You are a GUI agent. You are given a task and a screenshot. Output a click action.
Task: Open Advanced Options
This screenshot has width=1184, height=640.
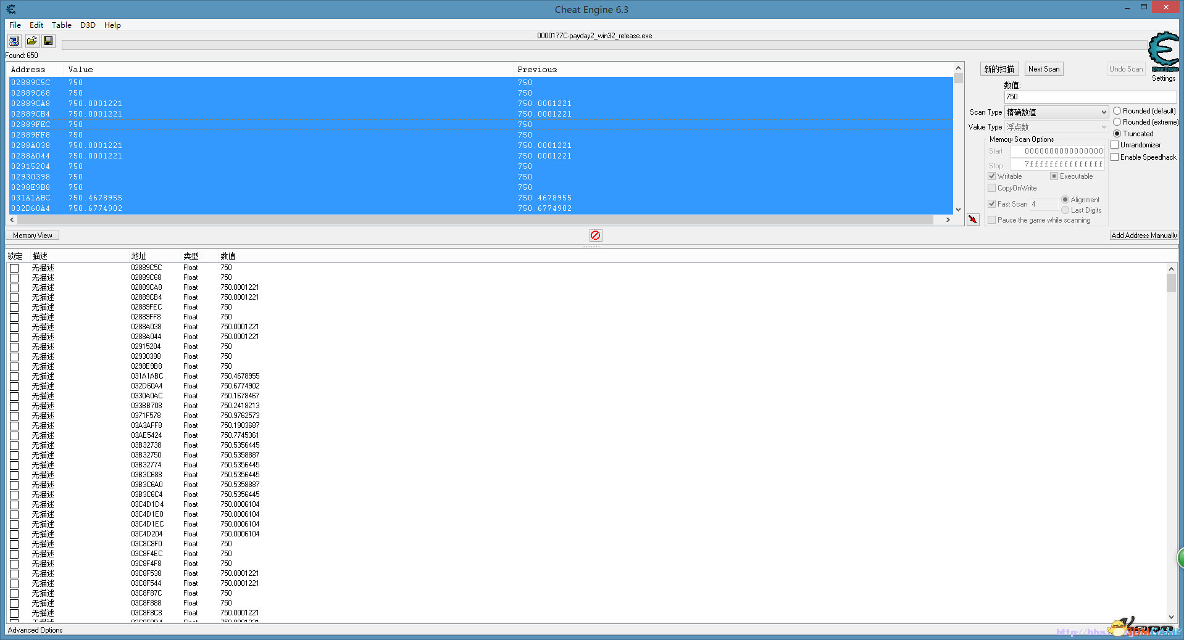pyautogui.click(x=35, y=630)
